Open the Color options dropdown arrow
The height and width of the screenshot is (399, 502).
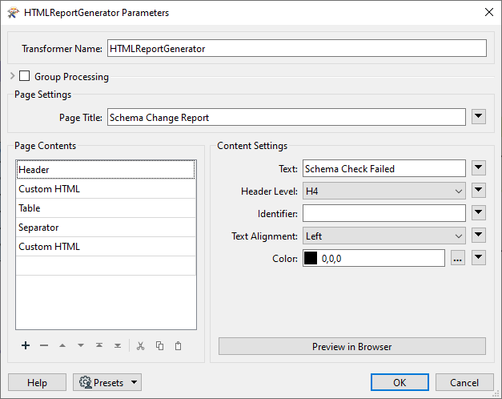click(479, 258)
